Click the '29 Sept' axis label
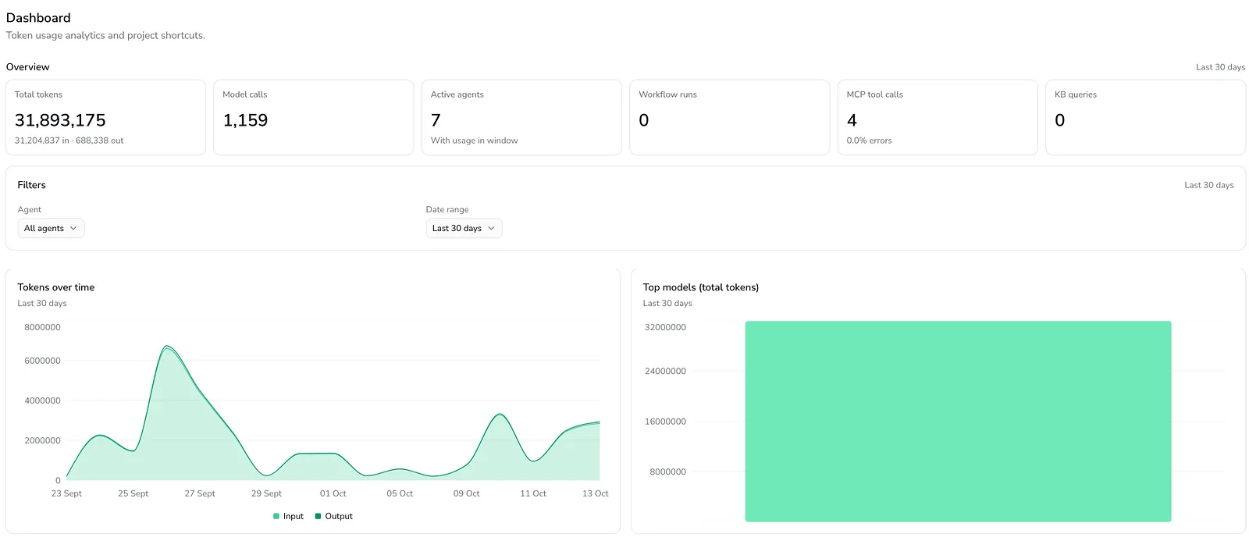Image resolution: width=1249 pixels, height=541 pixels. pos(266,493)
